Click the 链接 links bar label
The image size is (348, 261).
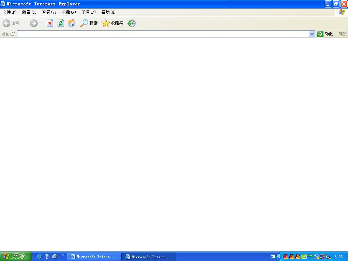(x=343, y=34)
